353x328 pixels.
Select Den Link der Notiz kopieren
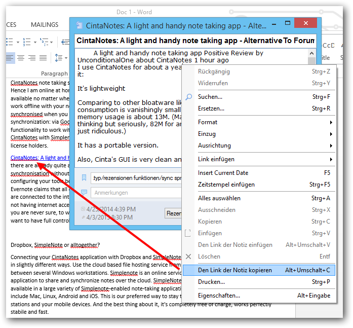coord(259,270)
